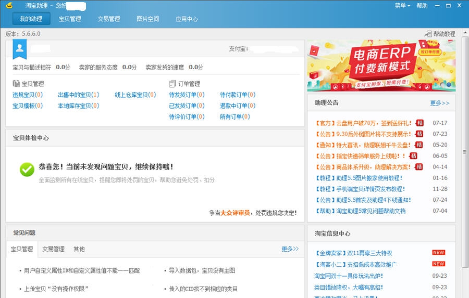Image resolution: width=469 pixels, height=298 pixels.
Task: Click the Taobao Assistant logo icon
Action: pyautogui.click(x=9, y=5)
